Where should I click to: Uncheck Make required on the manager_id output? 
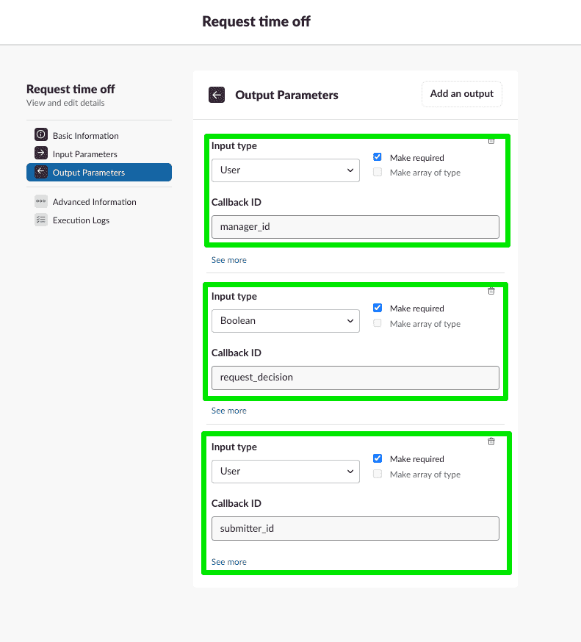377,156
